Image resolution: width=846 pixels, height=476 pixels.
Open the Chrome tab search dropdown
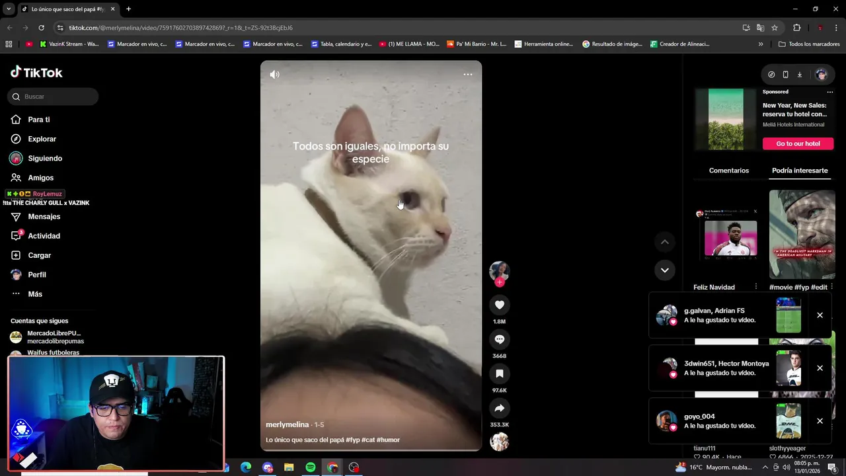coord(9,9)
